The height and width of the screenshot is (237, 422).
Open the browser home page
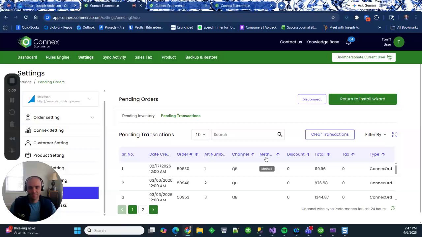(x=36, y=17)
